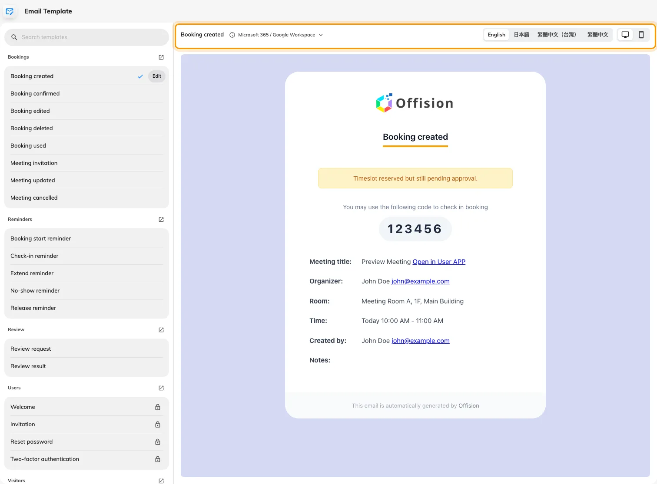This screenshot has height=484, width=657.
Task: Click the Offision logo in email preview
Action: point(415,103)
